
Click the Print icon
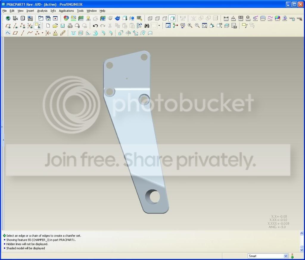click(x=70, y=26)
